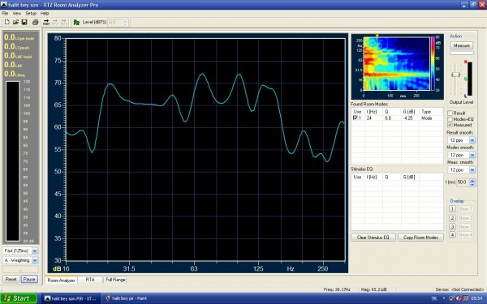Click the black arrow export toolbar icon
Image resolution: width=487 pixels, height=304 pixels.
tap(46, 22)
